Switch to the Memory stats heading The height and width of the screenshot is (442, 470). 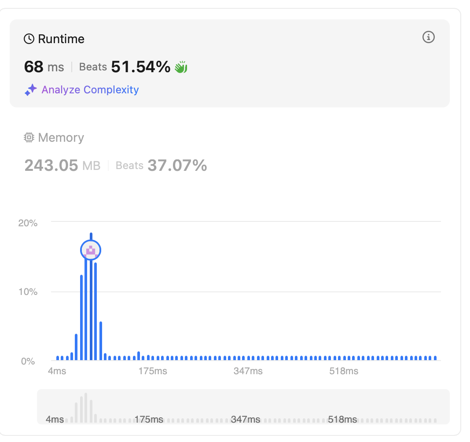61,138
